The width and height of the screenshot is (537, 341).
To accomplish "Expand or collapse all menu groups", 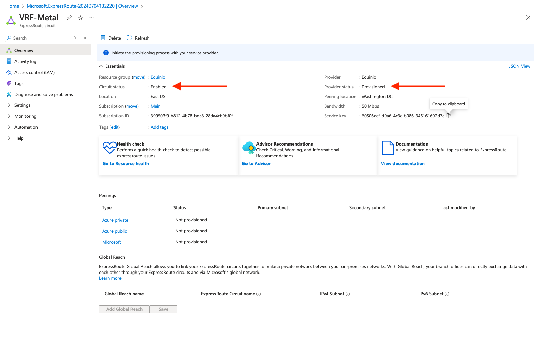I will coord(75,38).
